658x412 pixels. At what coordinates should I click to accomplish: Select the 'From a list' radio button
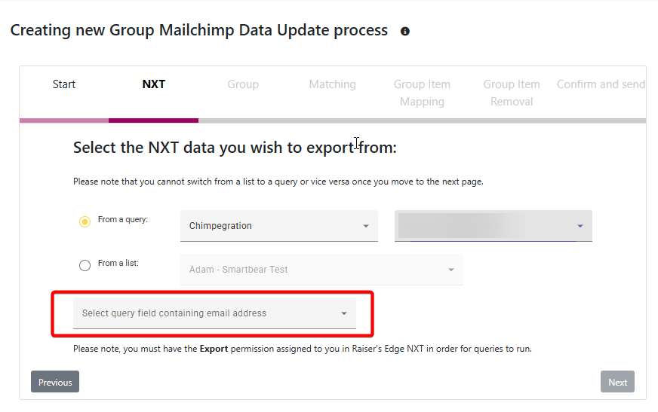pos(85,265)
